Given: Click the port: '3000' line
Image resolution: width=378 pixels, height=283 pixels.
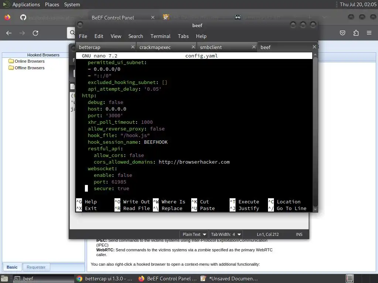Looking at the screenshot, I should tap(105, 115).
